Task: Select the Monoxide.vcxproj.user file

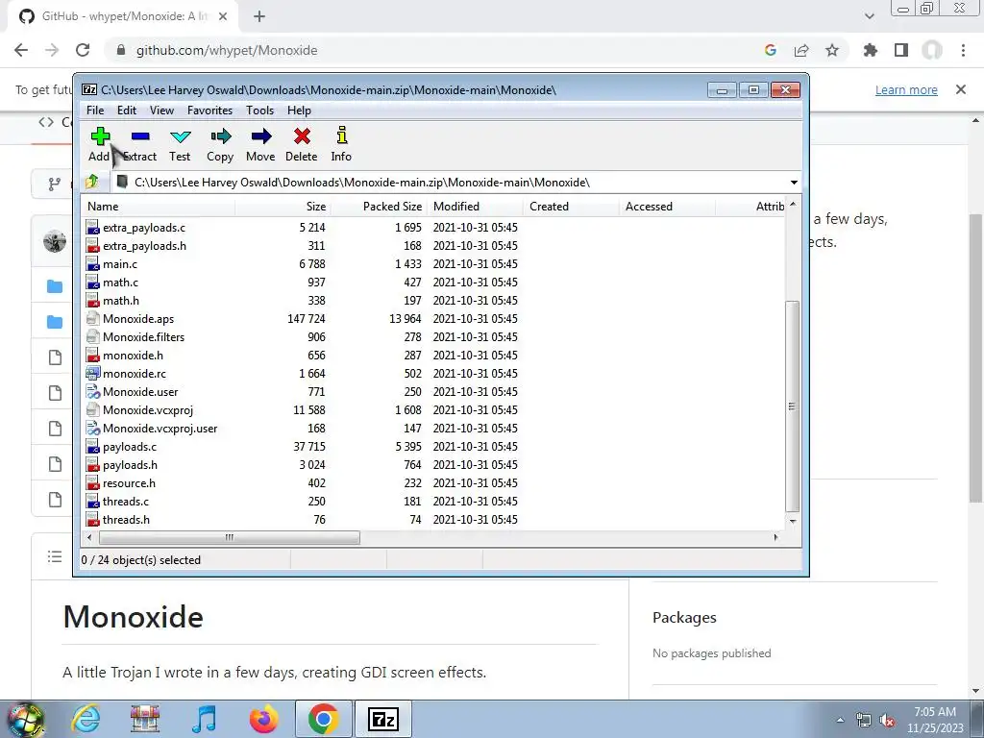Action: tap(160, 428)
